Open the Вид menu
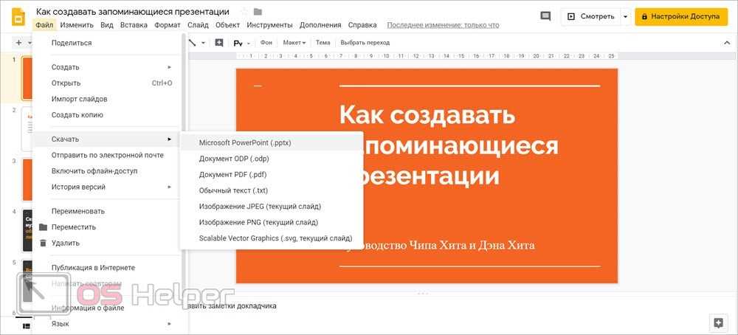Viewport: 738px width, 335px height. pos(107,25)
